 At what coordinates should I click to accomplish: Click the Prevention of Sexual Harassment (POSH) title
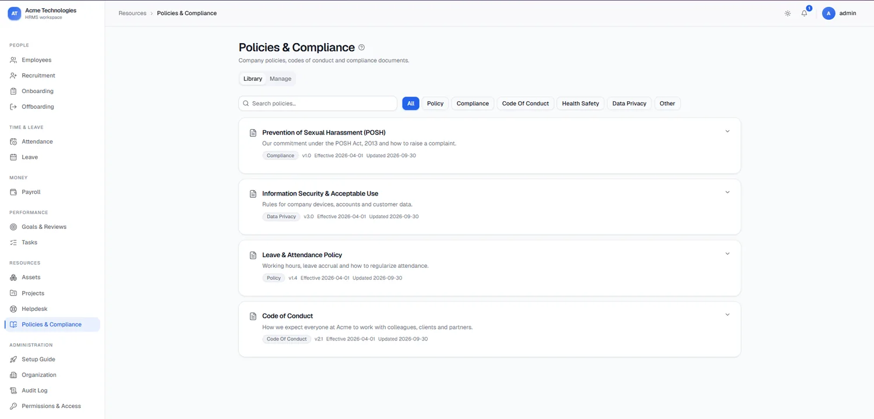pyautogui.click(x=324, y=133)
